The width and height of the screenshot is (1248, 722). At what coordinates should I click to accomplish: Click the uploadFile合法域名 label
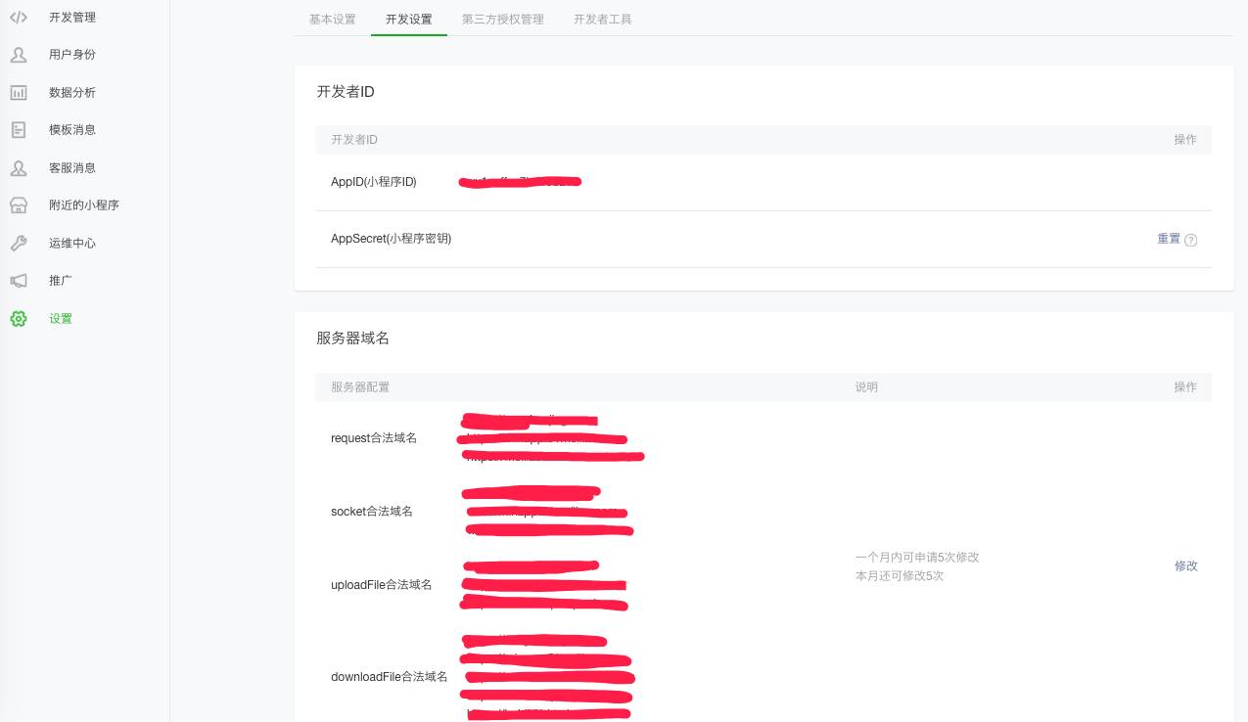[382, 585]
